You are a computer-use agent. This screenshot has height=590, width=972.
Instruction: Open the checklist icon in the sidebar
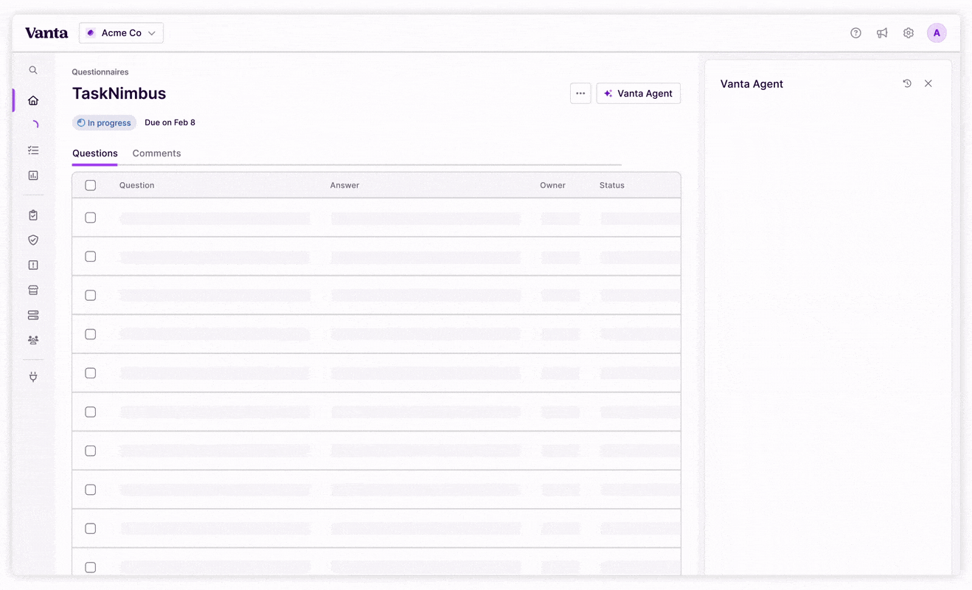(33, 150)
